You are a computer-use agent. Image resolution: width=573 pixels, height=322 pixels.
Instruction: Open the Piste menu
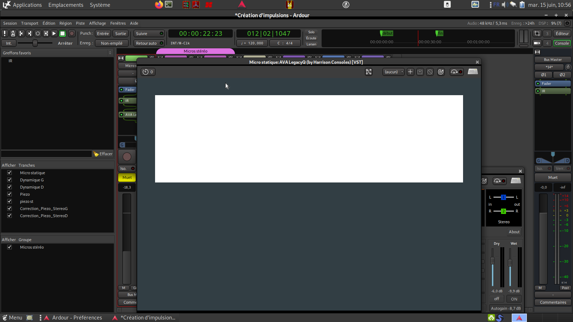(80, 23)
